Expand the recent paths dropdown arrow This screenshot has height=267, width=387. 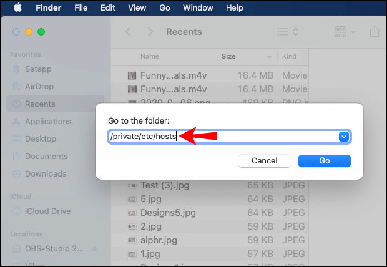[344, 137]
